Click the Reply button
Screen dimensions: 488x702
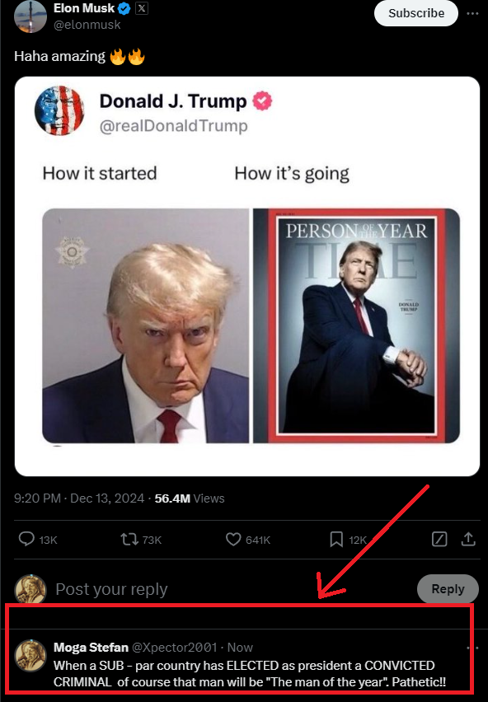click(x=448, y=589)
